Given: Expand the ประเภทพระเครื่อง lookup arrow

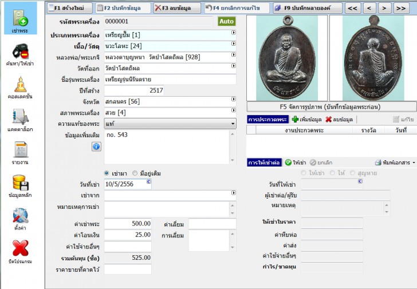Looking at the screenshot, I should click(x=234, y=33).
